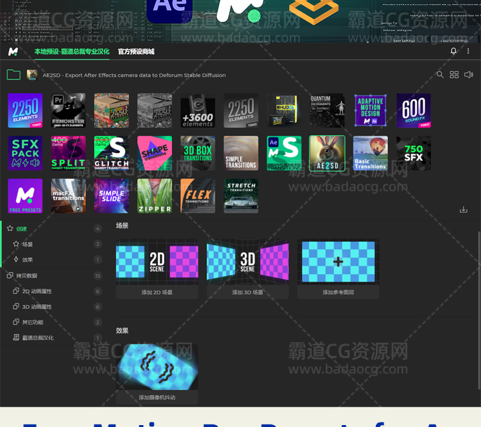Click the small AE2SD pack thumbnail beside the folder
The image size is (481, 427).
coord(32,75)
